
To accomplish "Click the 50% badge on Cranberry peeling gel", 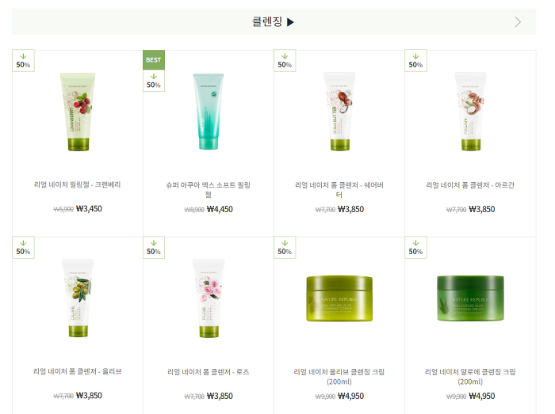I will pyautogui.click(x=23, y=61).
